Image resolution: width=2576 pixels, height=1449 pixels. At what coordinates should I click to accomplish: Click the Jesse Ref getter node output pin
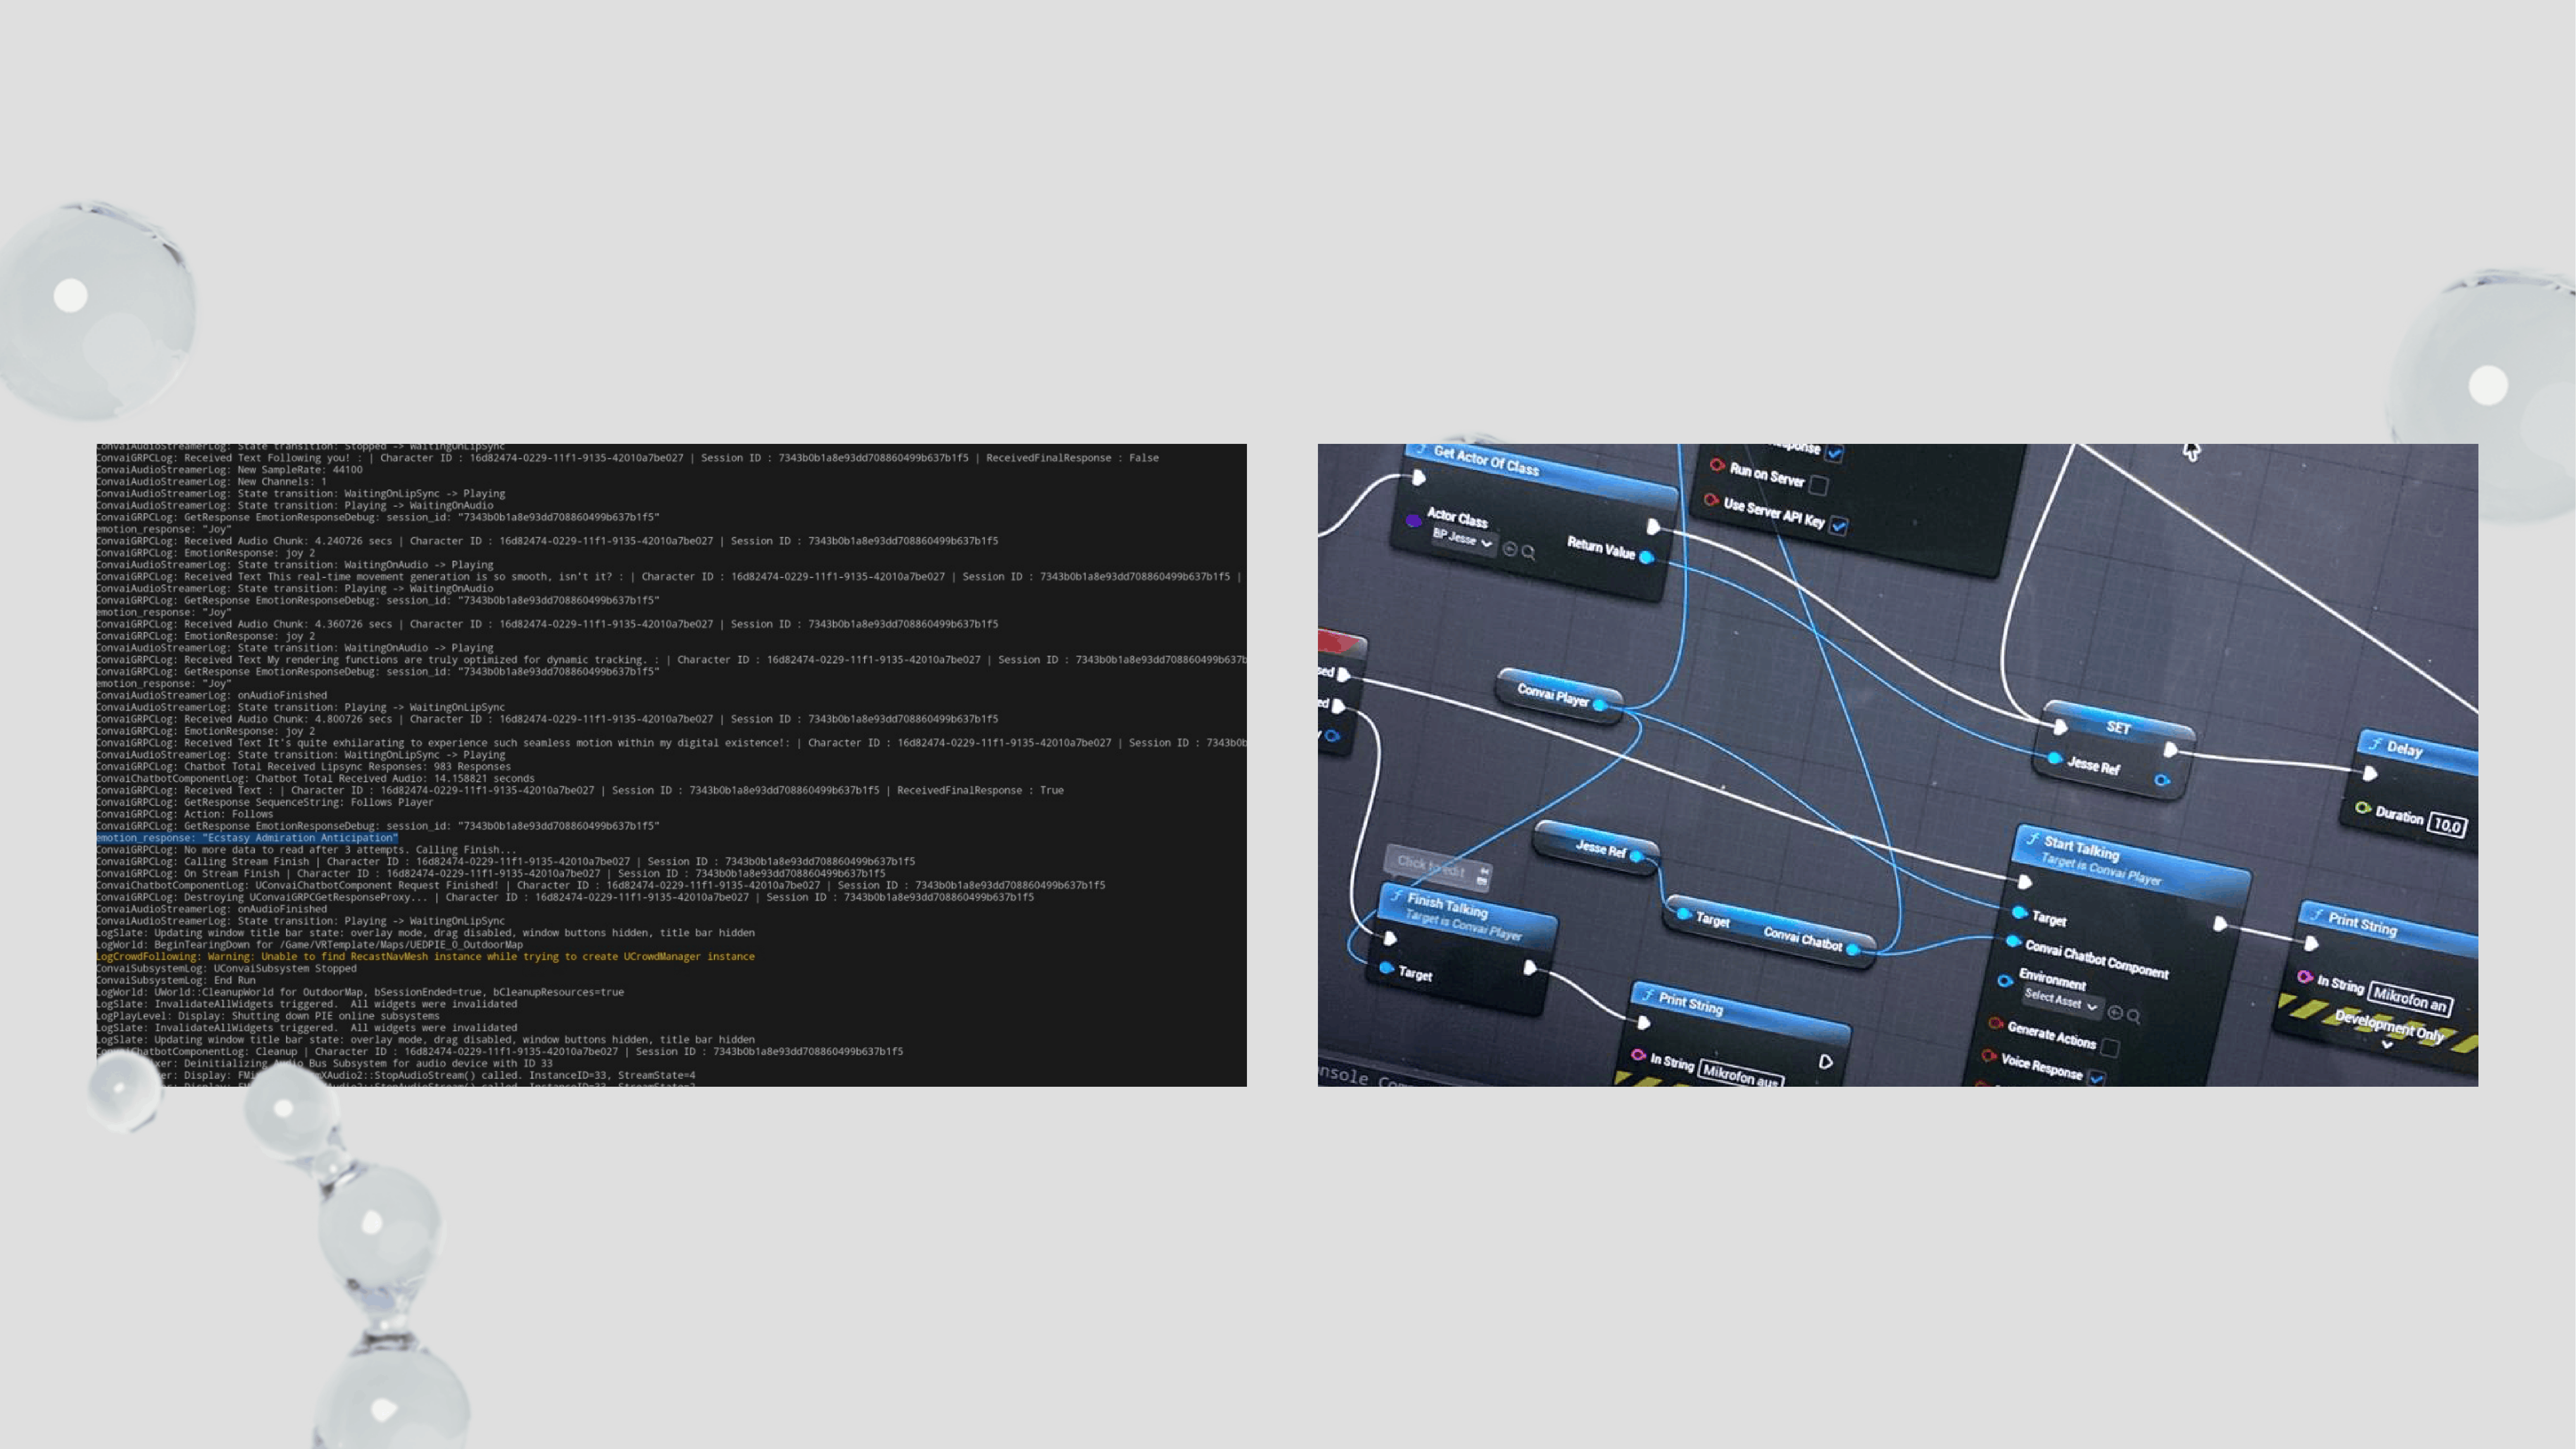(x=1637, y=856)
